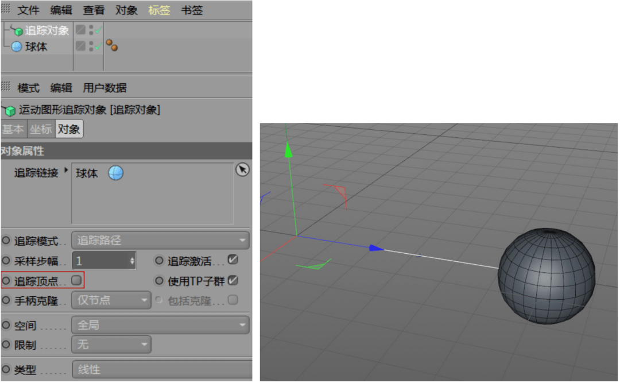Screen dimensions: 620x383
Task: Toggle layer square for 追踪对象 row
Action: pyautogui.click(x=81, y=30)
